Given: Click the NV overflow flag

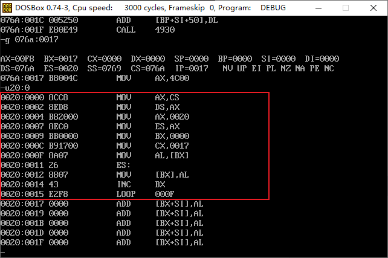Looking at the screenshot, I should pos(228,68).
